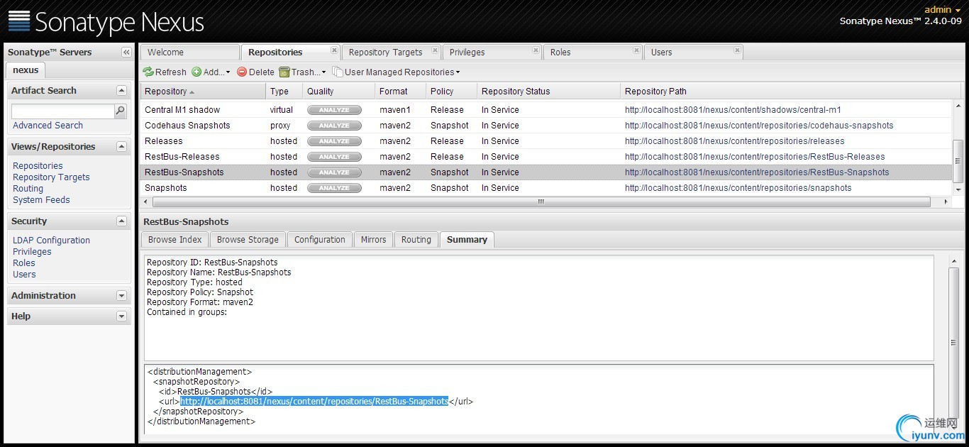This screenshot has height=447, width=969.
Task: Click Analyze for Codehaus Snapshots
Action: 334,126
